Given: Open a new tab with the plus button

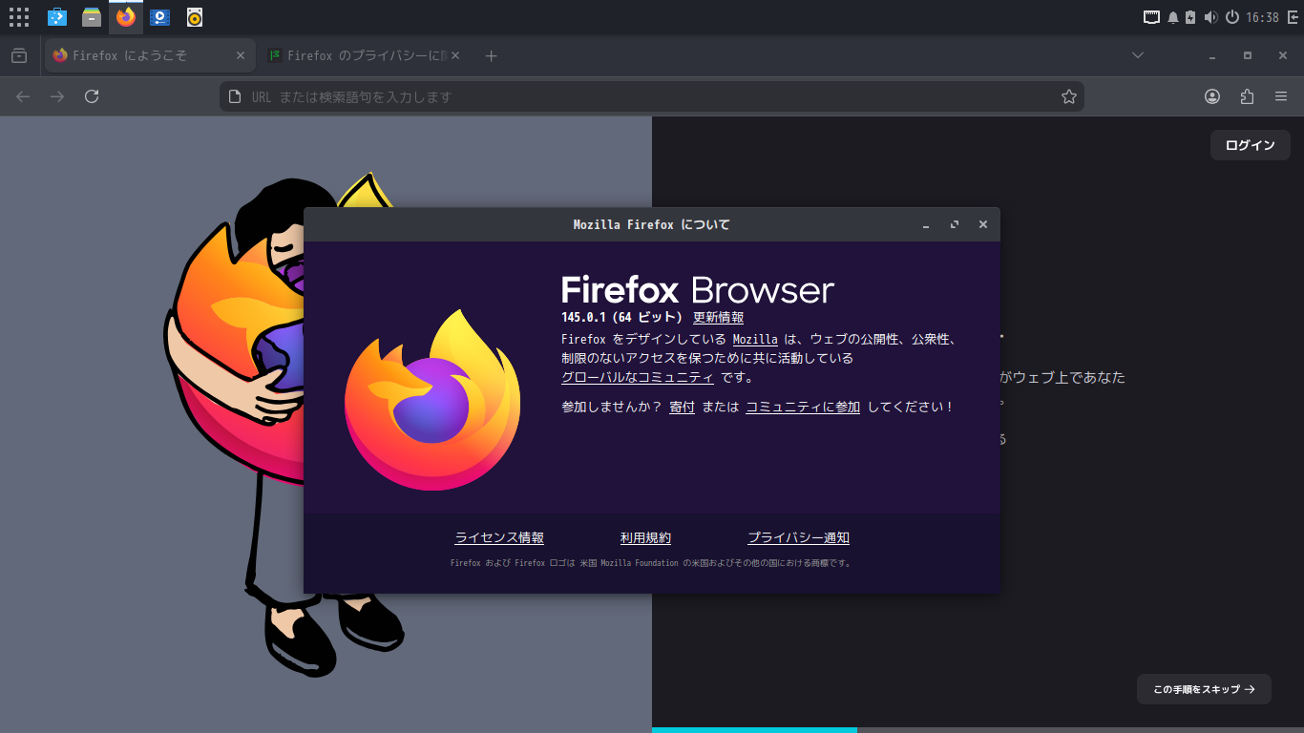Looking at the screenshot, I should [491, 56].
